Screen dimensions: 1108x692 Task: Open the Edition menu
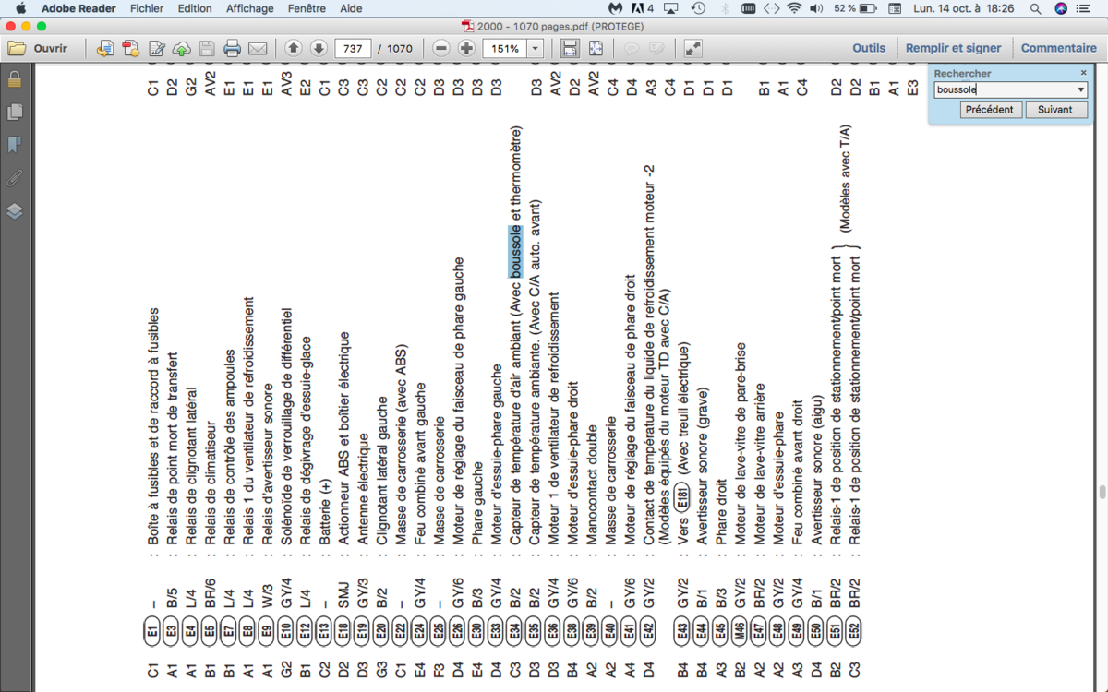click(x=195, y=8)
